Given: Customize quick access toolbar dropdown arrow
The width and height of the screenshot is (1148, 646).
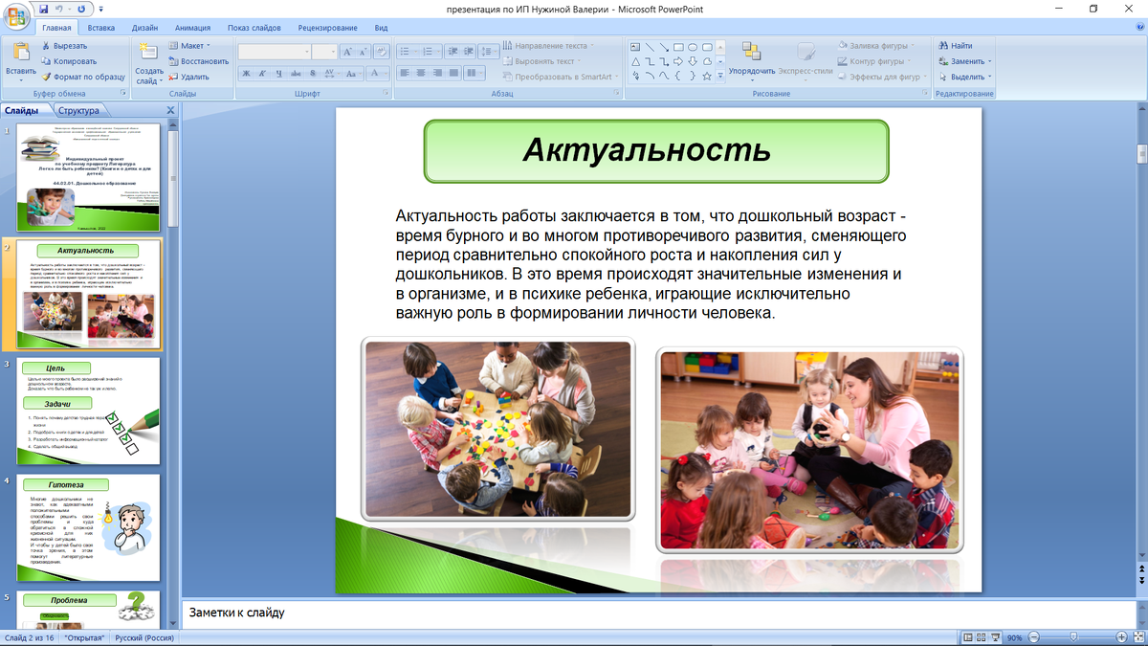Looking at the screenshot, I should (99, 9).
